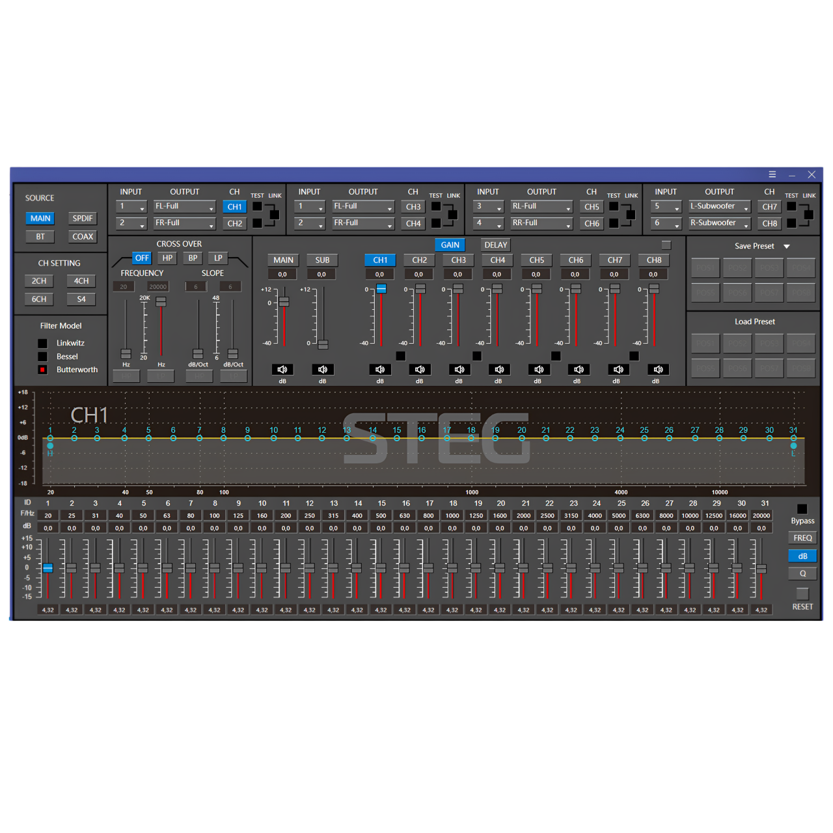Open the hamburger menu in title bar
The width and height of the screenshot is (833, 833).
(772, 174)
